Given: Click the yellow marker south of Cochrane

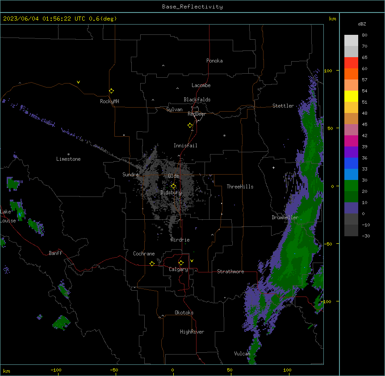Looking at the screenshot, I should pyautogui.click(x=152, y=263).
